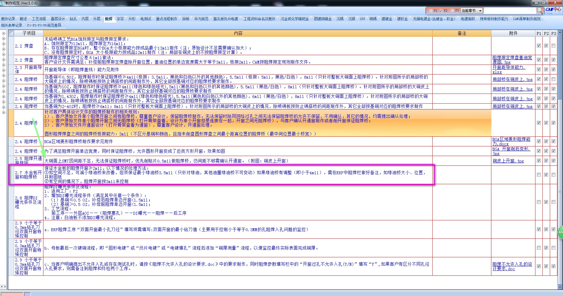Toggle P1 checkbox for 2.7 水金板开窗和阻焊桥 row
The height and width of the screenshot is (296, 563).
click(539, 175)
